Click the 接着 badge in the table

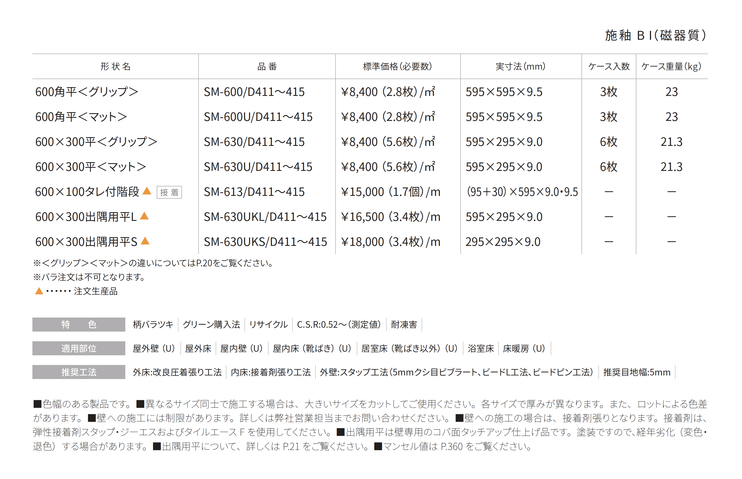[x=169, y=192]
